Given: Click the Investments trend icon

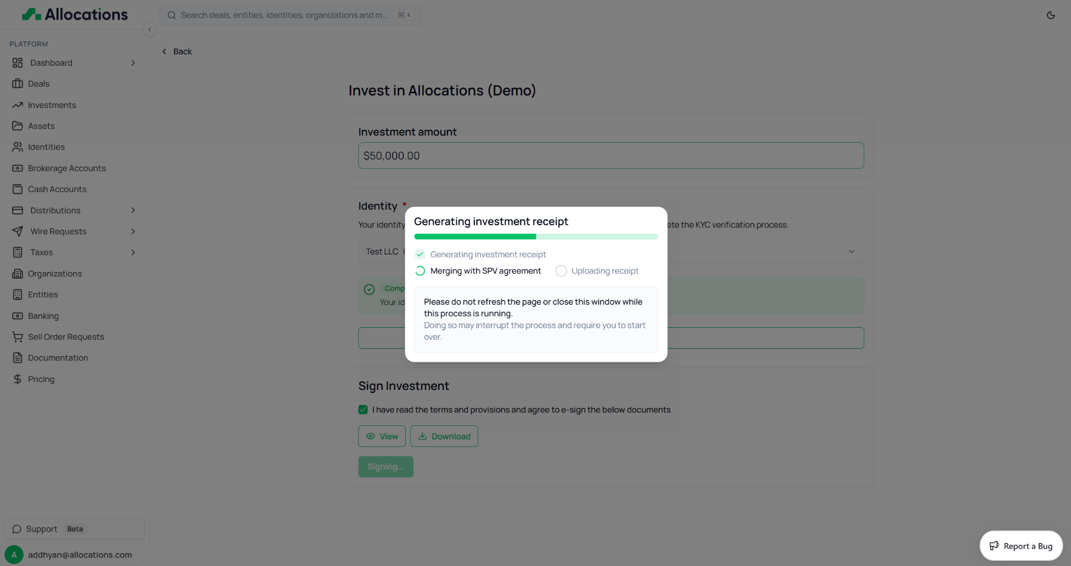Looking at the screenshot, I should coord(17,105).
